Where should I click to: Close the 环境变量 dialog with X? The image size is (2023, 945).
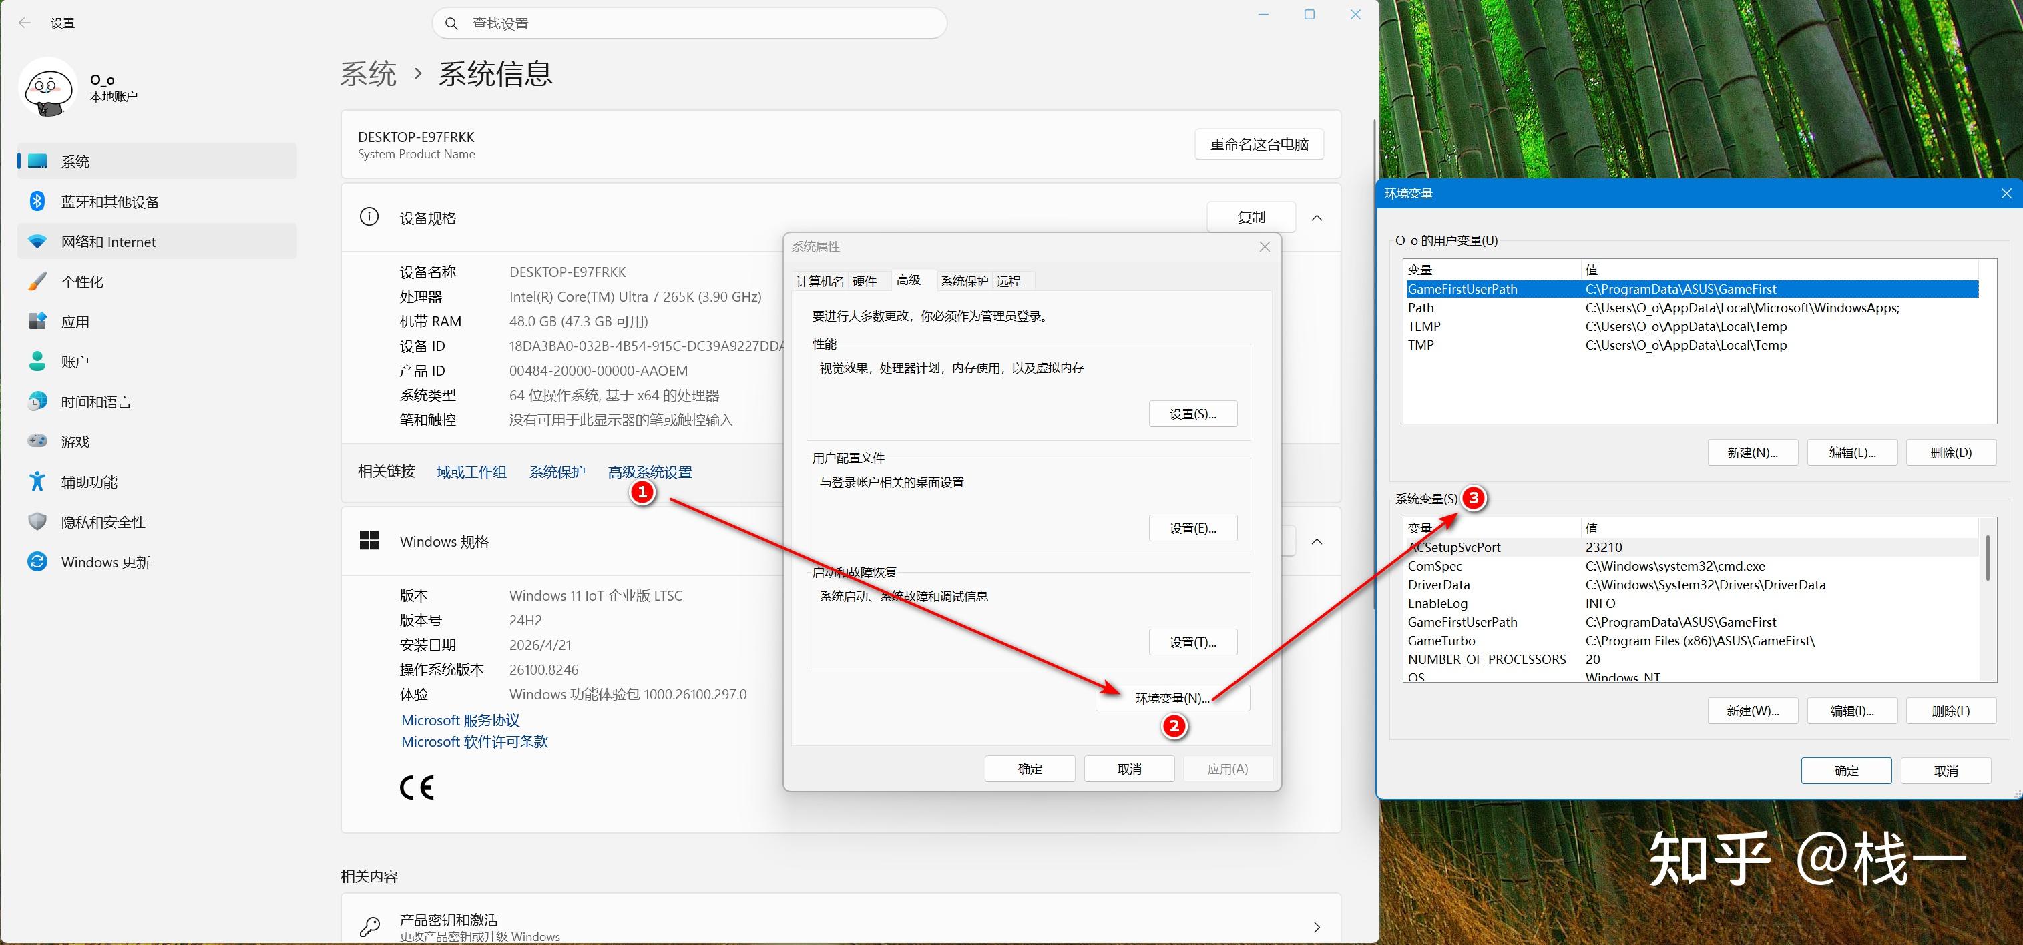[2006, 193]
